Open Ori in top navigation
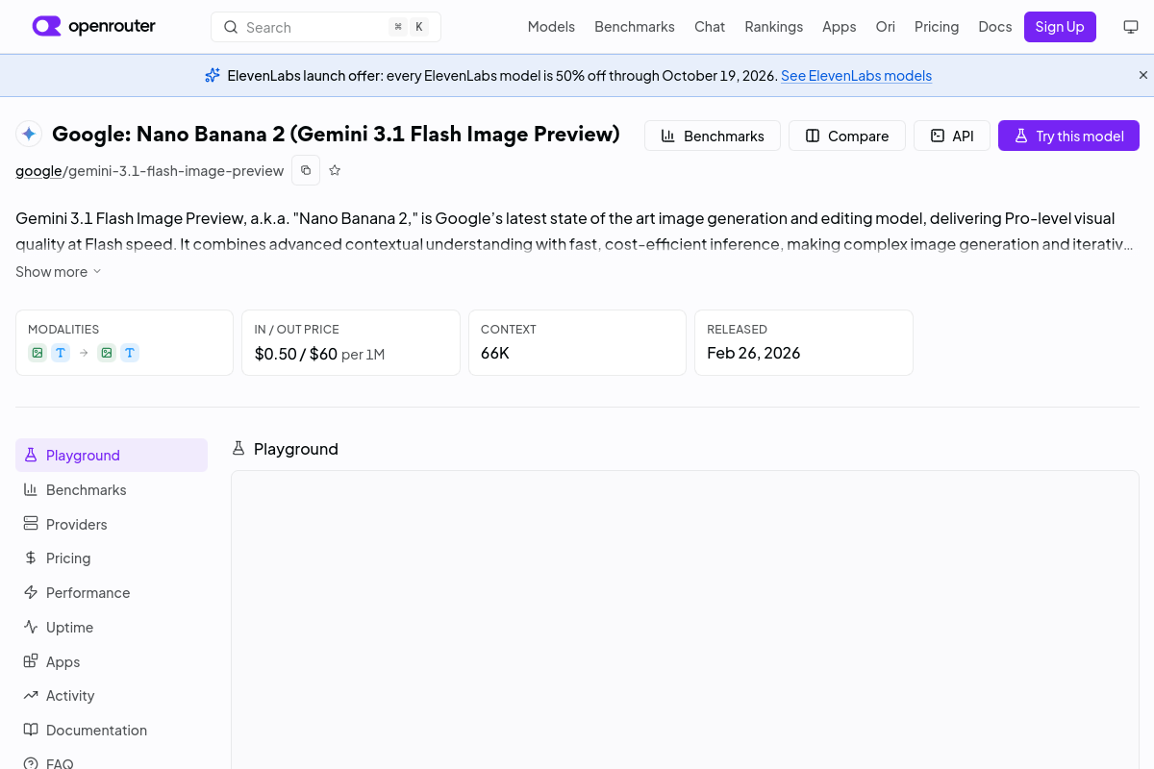The image size is (1154, 769). (x=886, y=27)
